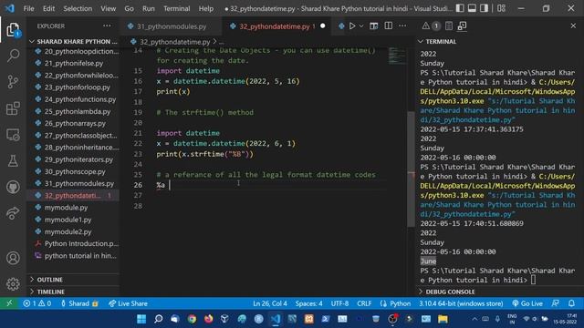584x328 pixels.
Task: Open the Accounts menu icon
Action: [x=13, y=258]
